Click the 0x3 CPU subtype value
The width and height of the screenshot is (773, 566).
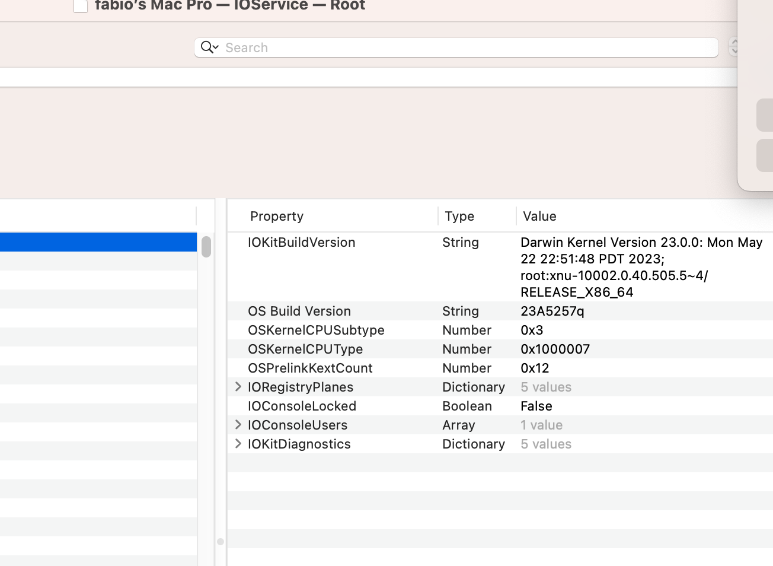point(532,330)
